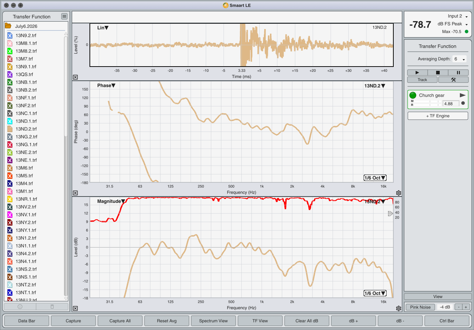Switch to Spectrum View
This screenshot has width=474, height=330.
pos(213,321)
